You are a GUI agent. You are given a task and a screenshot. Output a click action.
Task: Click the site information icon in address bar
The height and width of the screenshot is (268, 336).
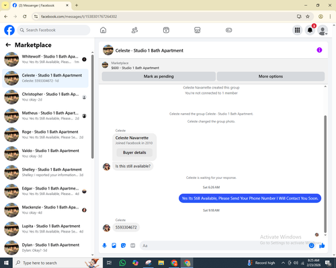(x=36, y=17)
